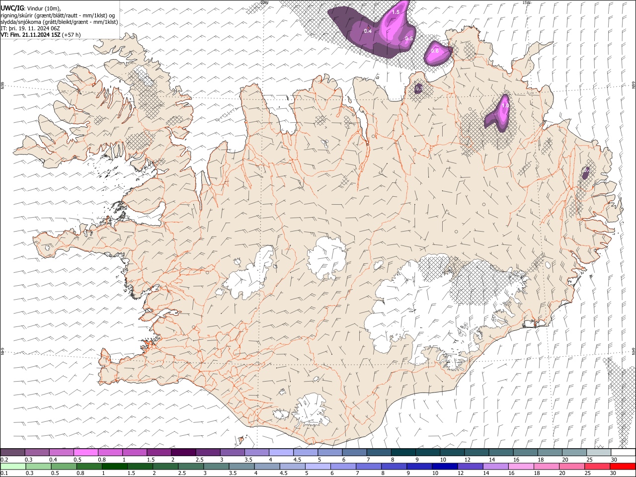This screenshot has height=477, width=636.
Task: Click the deep navy blue 10 swatch in the lower scale
Action: (x=444, y=466)
